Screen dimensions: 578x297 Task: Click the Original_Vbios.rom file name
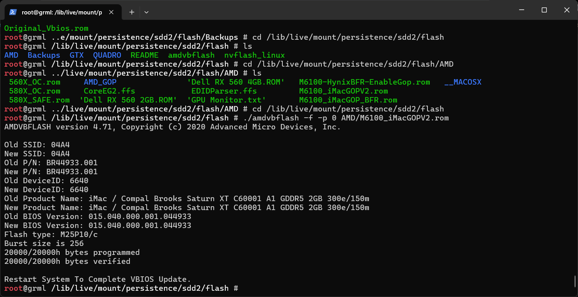46,28
